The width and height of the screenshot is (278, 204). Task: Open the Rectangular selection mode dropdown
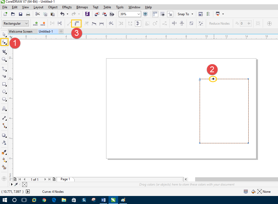coord(26,23)
